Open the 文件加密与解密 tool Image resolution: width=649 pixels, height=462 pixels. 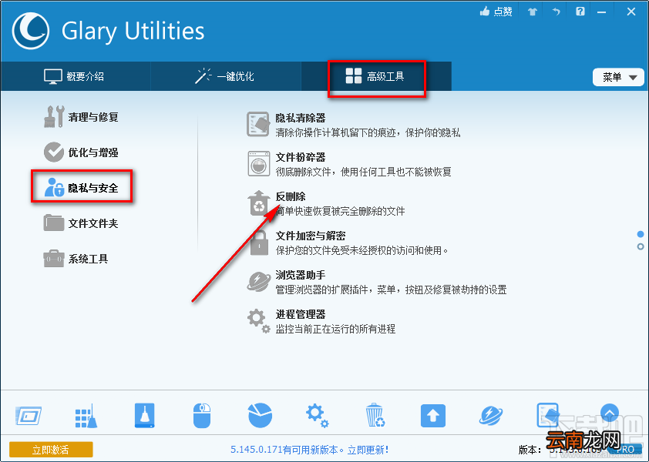pos(348,243)
